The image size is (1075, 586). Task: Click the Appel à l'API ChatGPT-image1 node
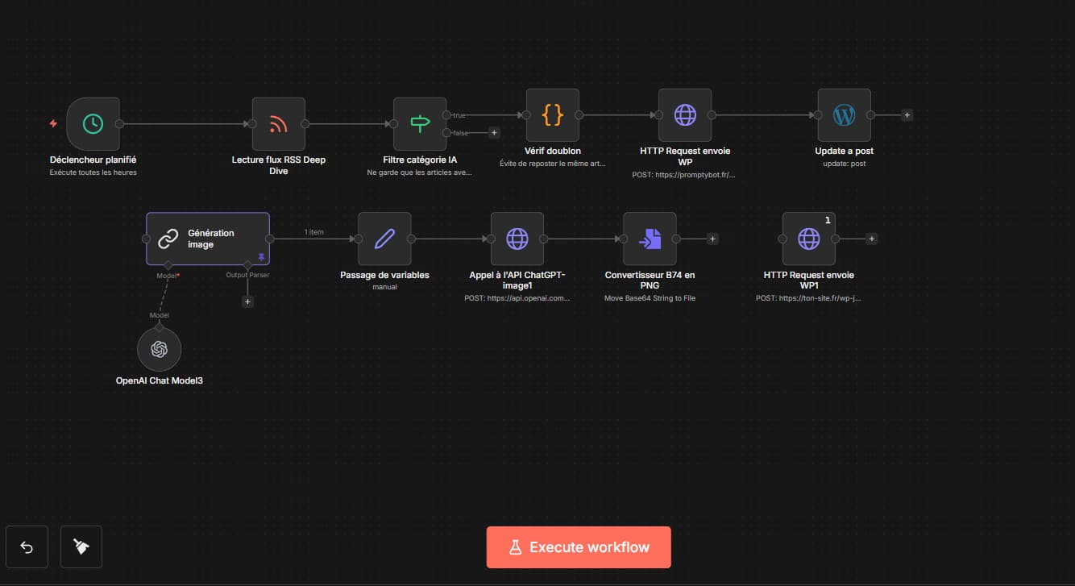click(517, 239)
